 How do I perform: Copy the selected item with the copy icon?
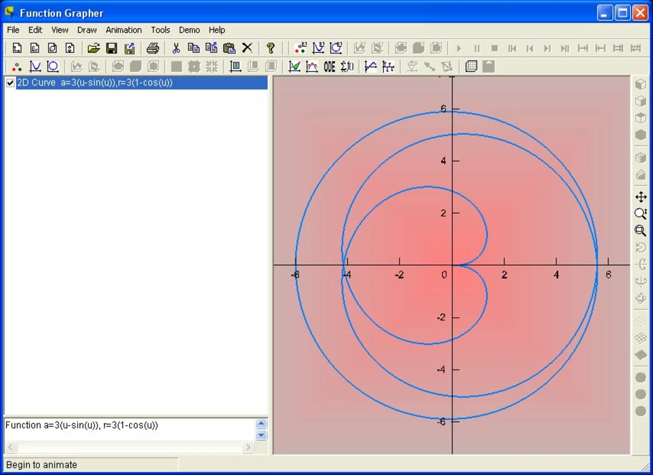(x=194, y=48)
